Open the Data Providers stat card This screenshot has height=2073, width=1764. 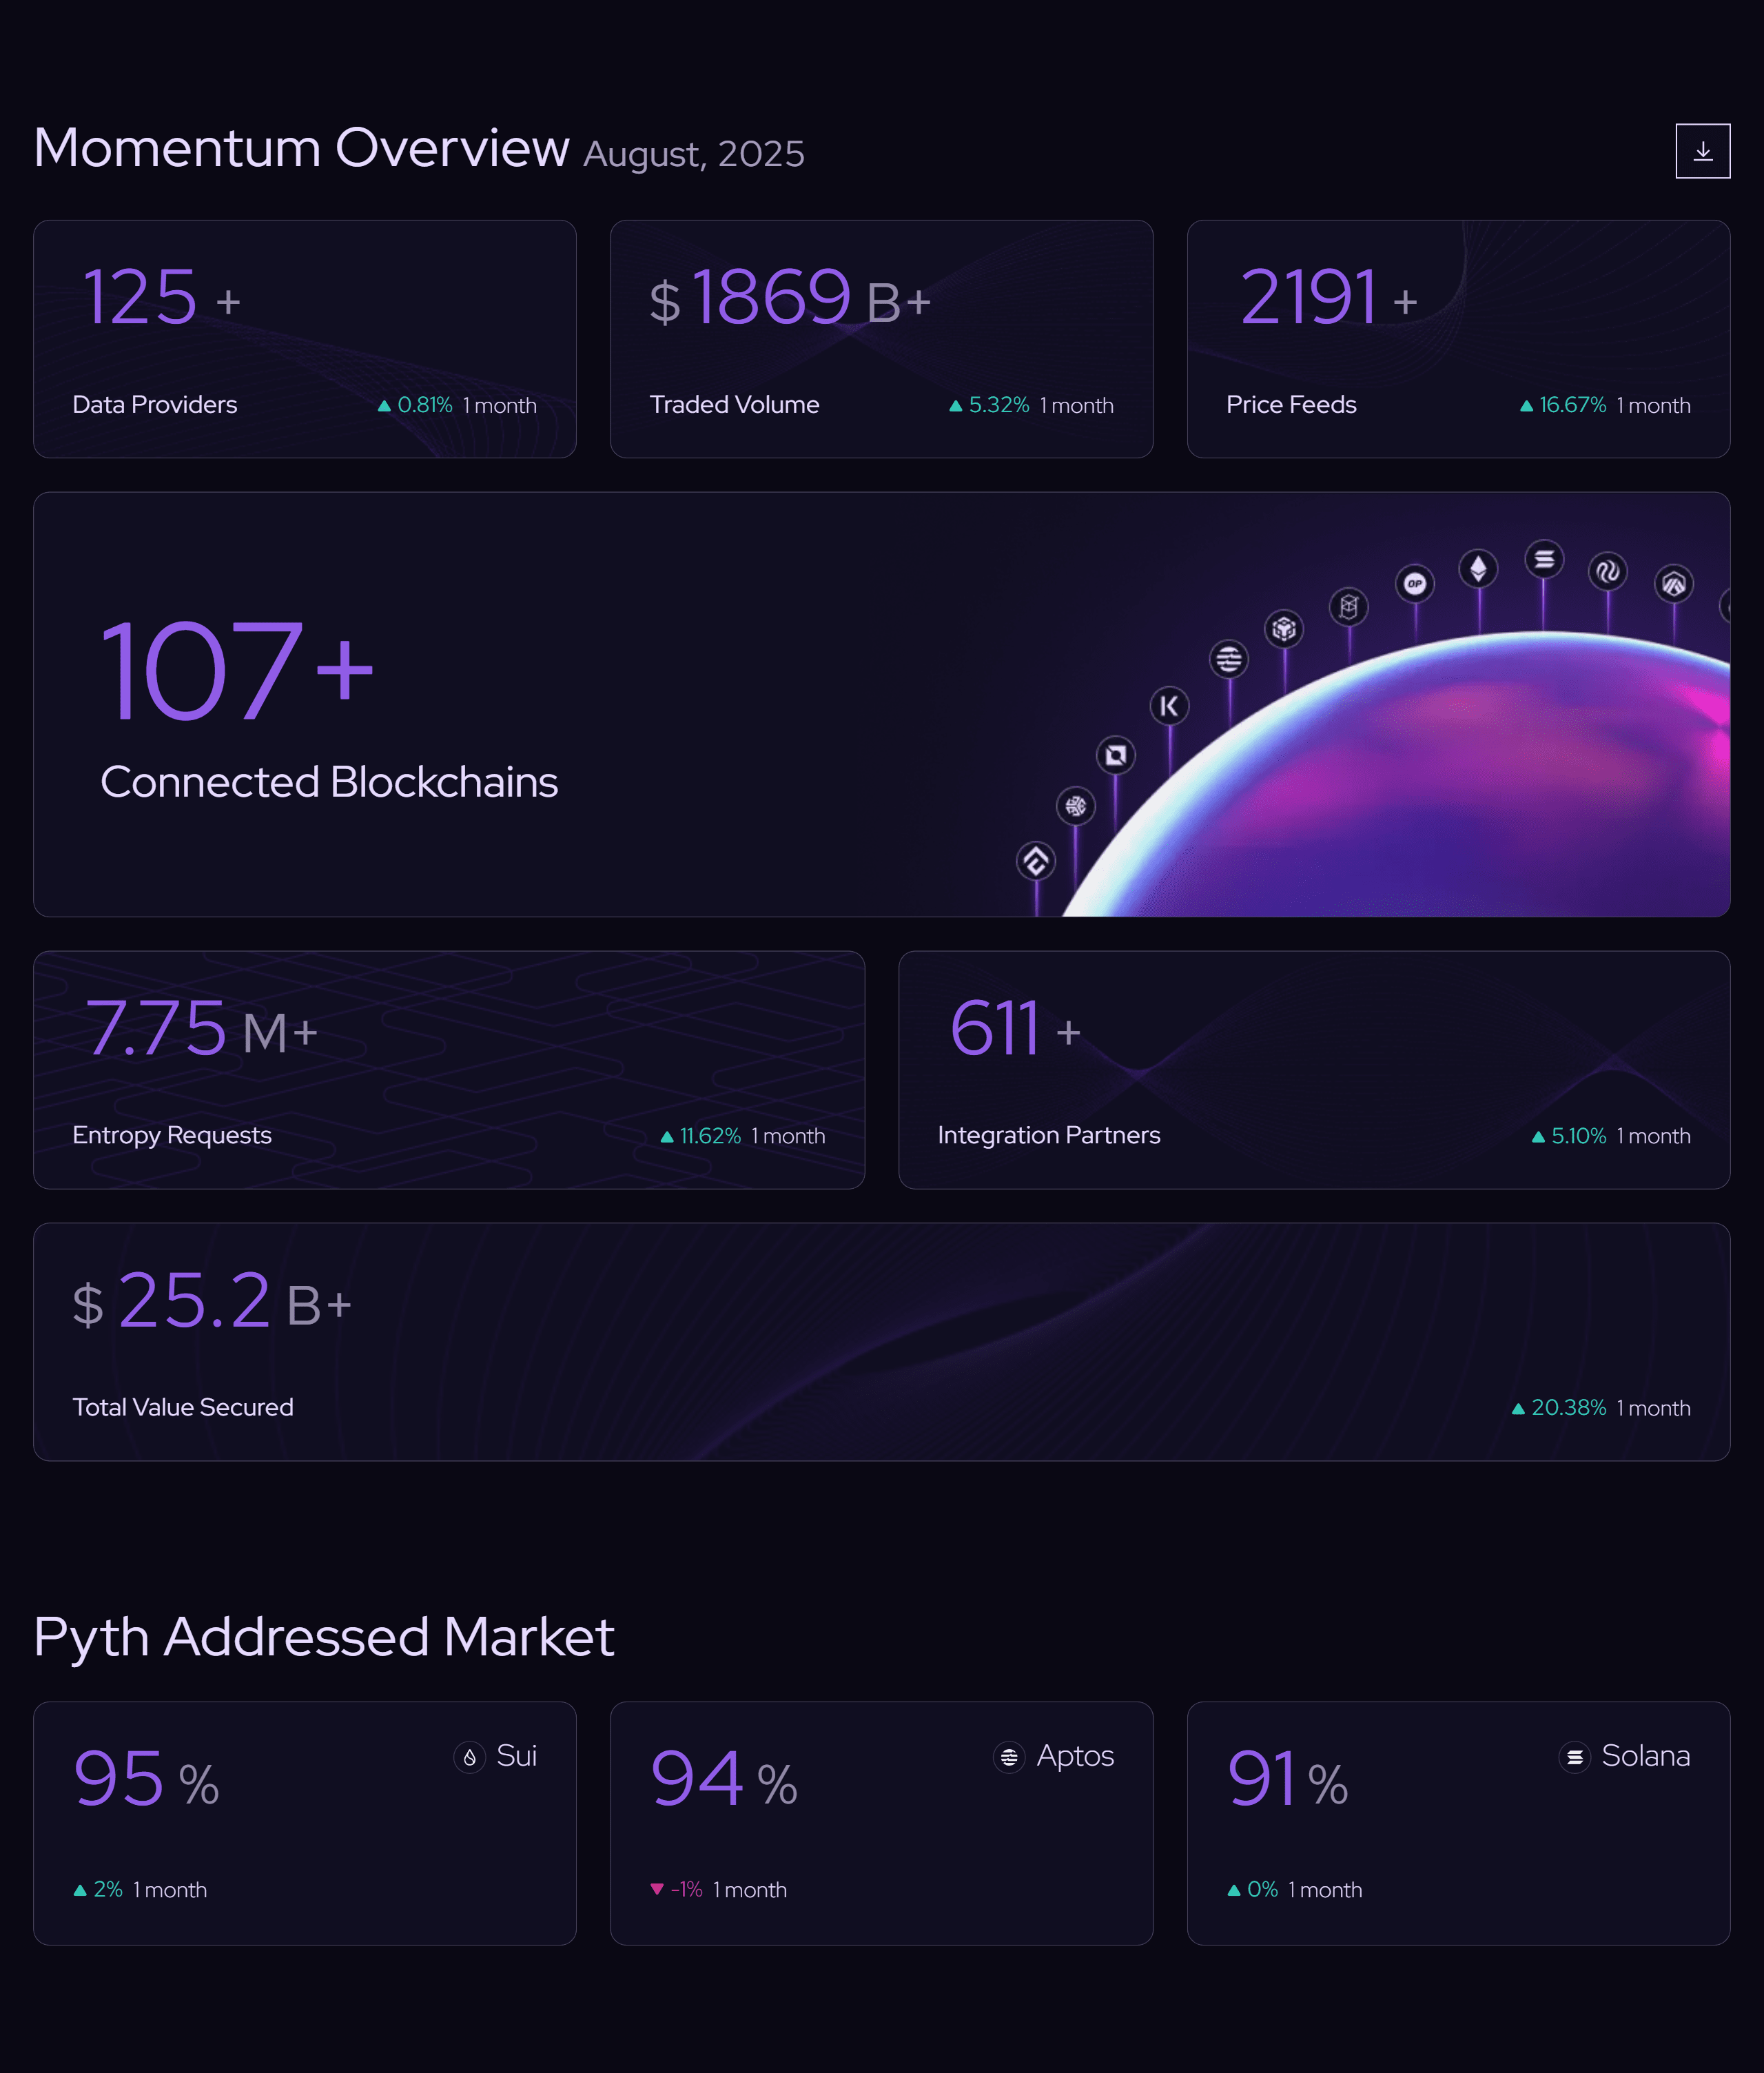click(304, 339)
